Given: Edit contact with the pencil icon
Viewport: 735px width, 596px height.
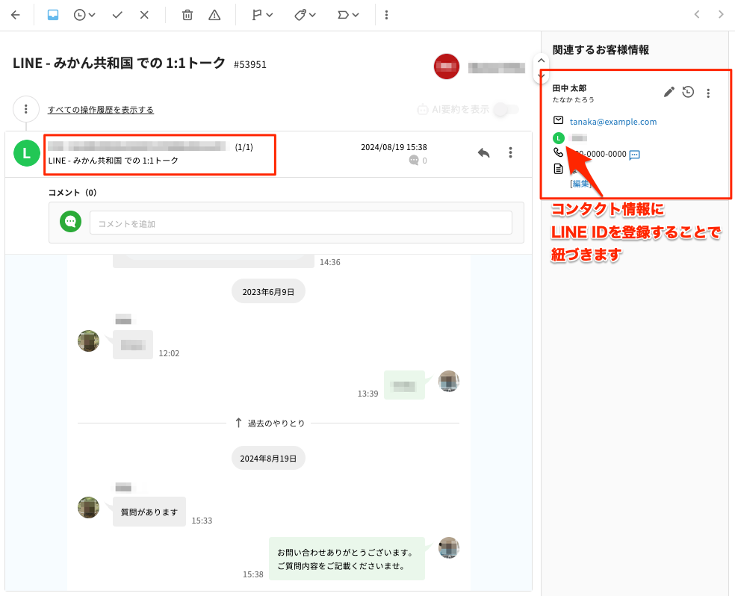Looking at the screenshot, I should coord(669,92).
